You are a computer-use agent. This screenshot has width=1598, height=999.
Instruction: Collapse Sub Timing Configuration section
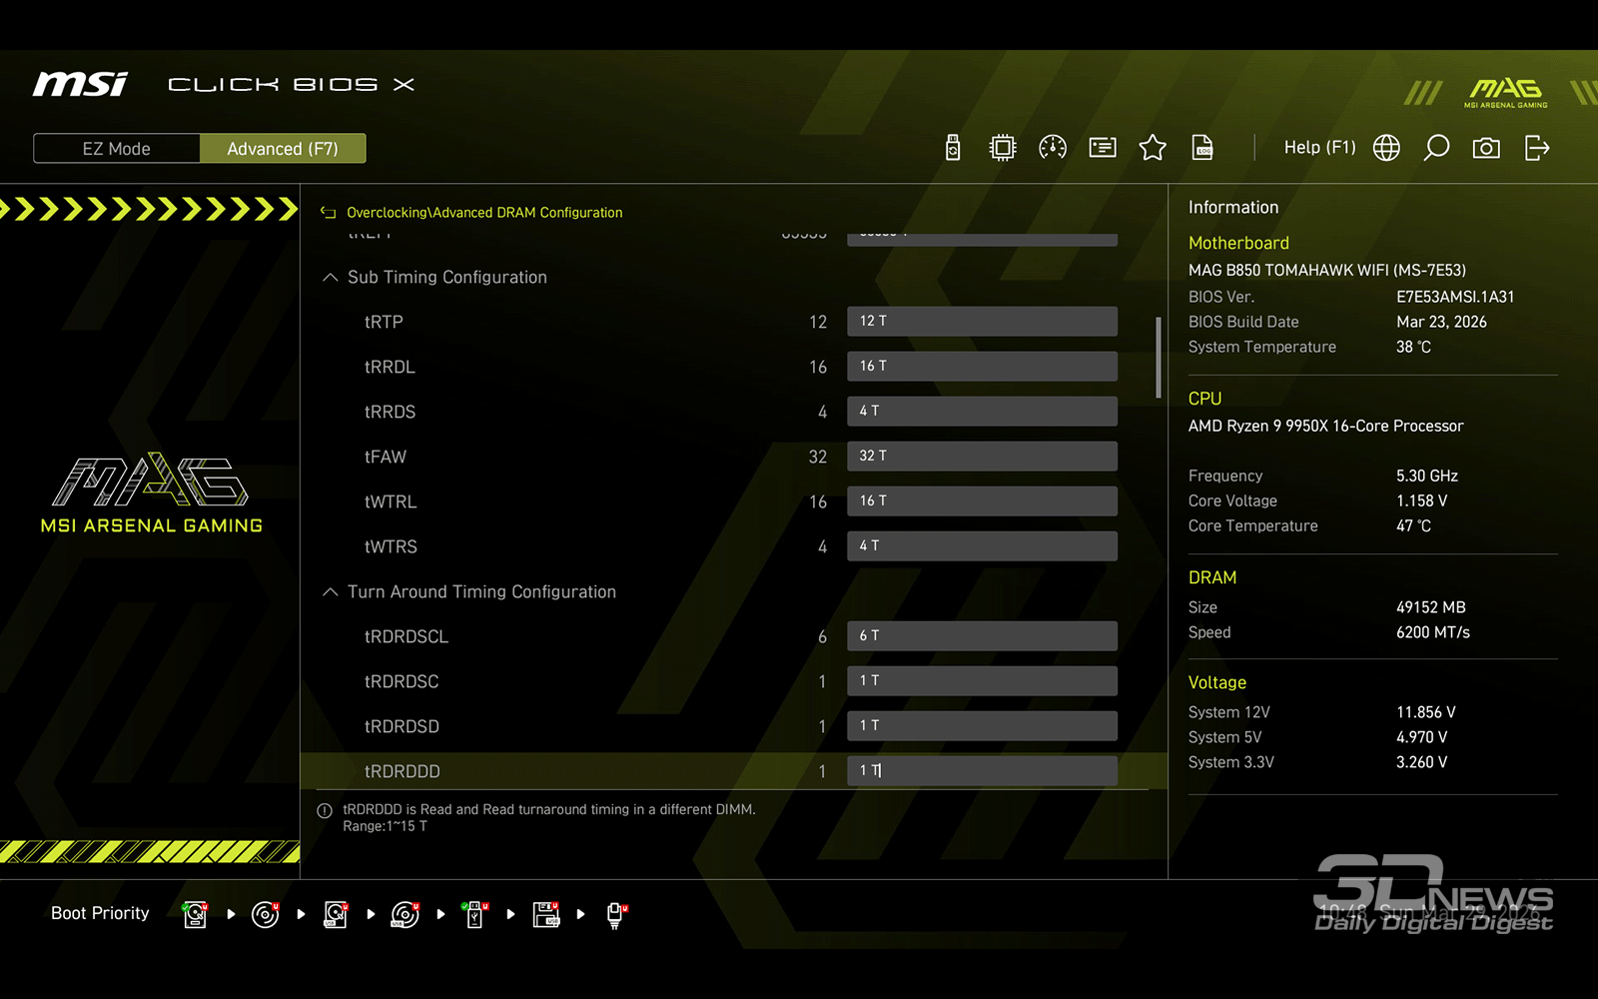point(331,278)
